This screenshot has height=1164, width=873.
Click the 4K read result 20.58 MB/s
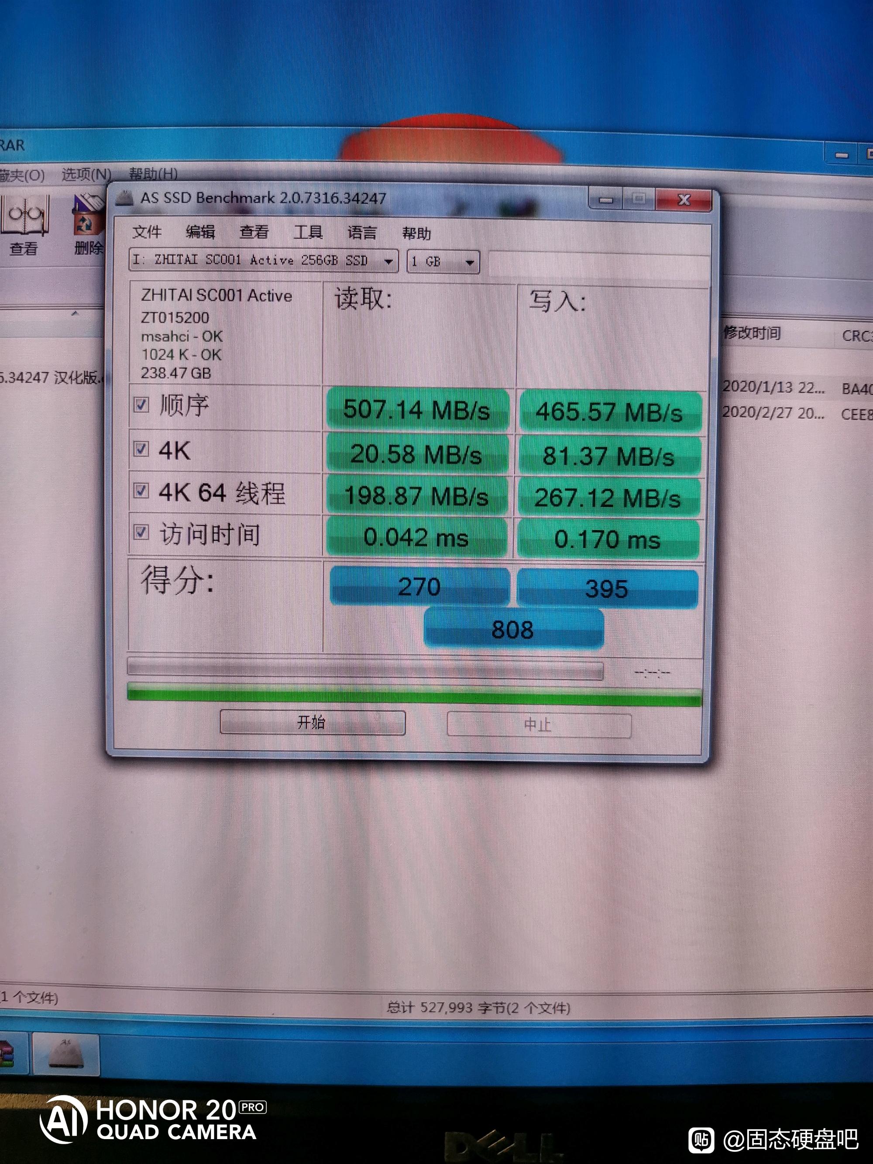coord(417,453)
